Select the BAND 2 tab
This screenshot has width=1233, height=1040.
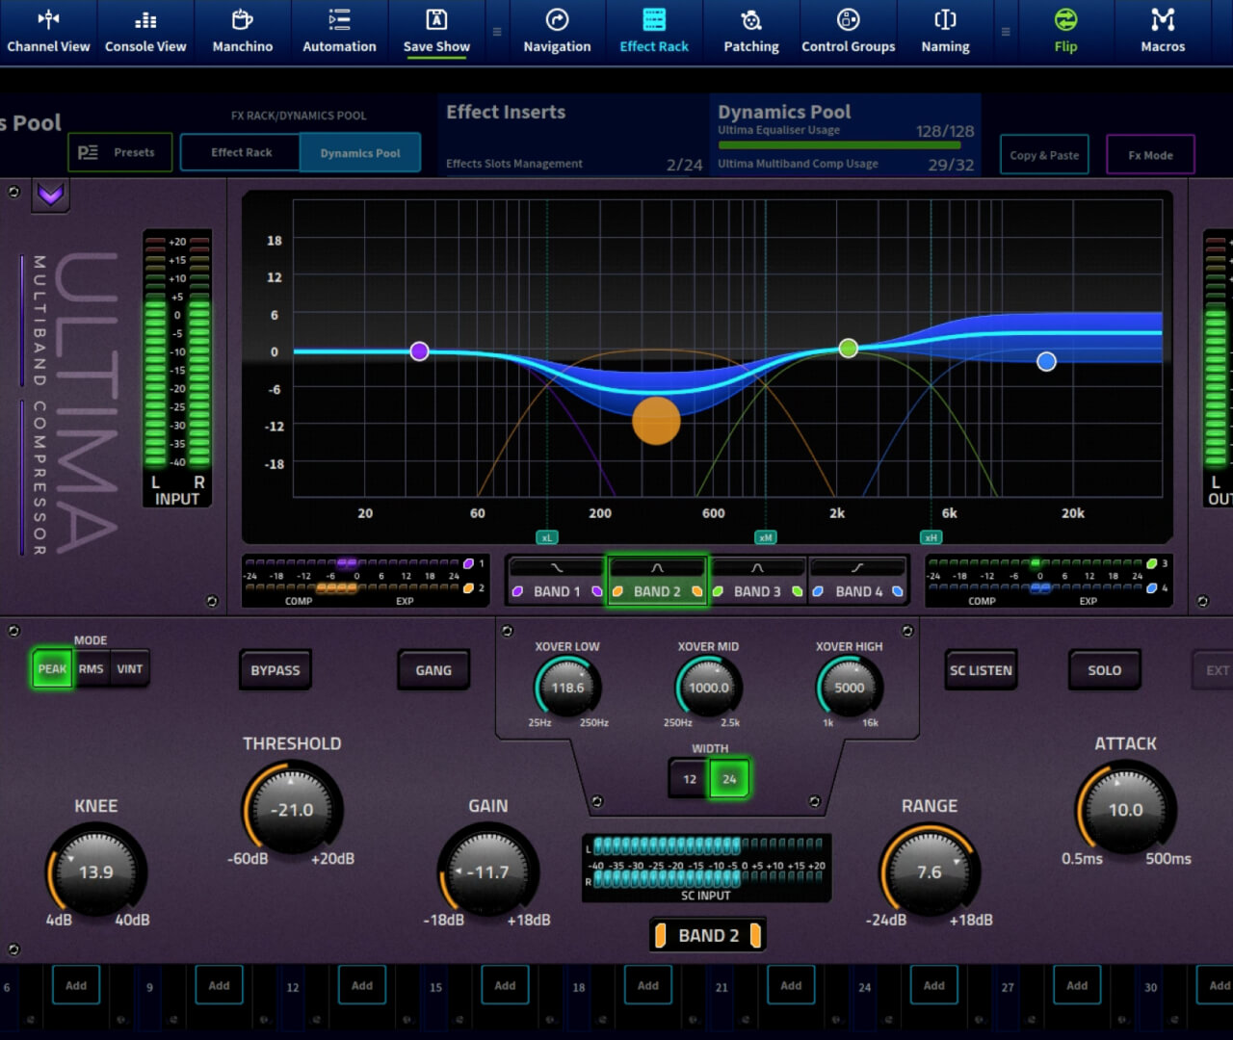tap(657, 581)
